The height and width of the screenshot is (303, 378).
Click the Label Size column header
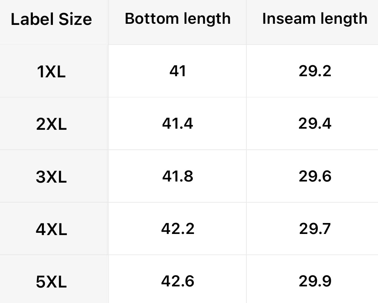(51, 19)
